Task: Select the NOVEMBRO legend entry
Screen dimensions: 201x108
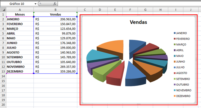Action: click(183, 90)
